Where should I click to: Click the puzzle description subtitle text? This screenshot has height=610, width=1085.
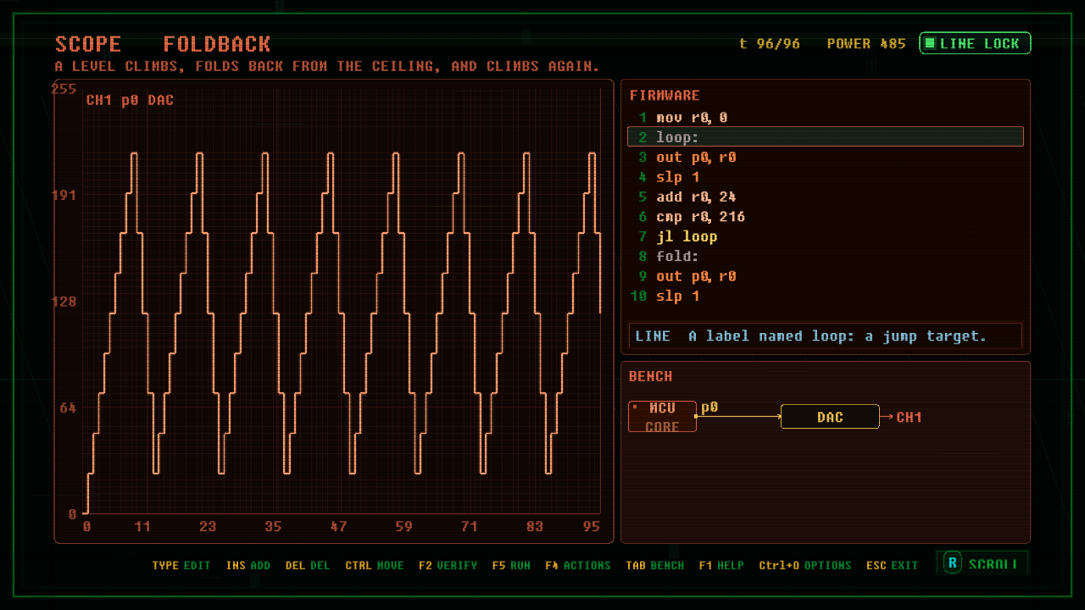click(327, 66)
